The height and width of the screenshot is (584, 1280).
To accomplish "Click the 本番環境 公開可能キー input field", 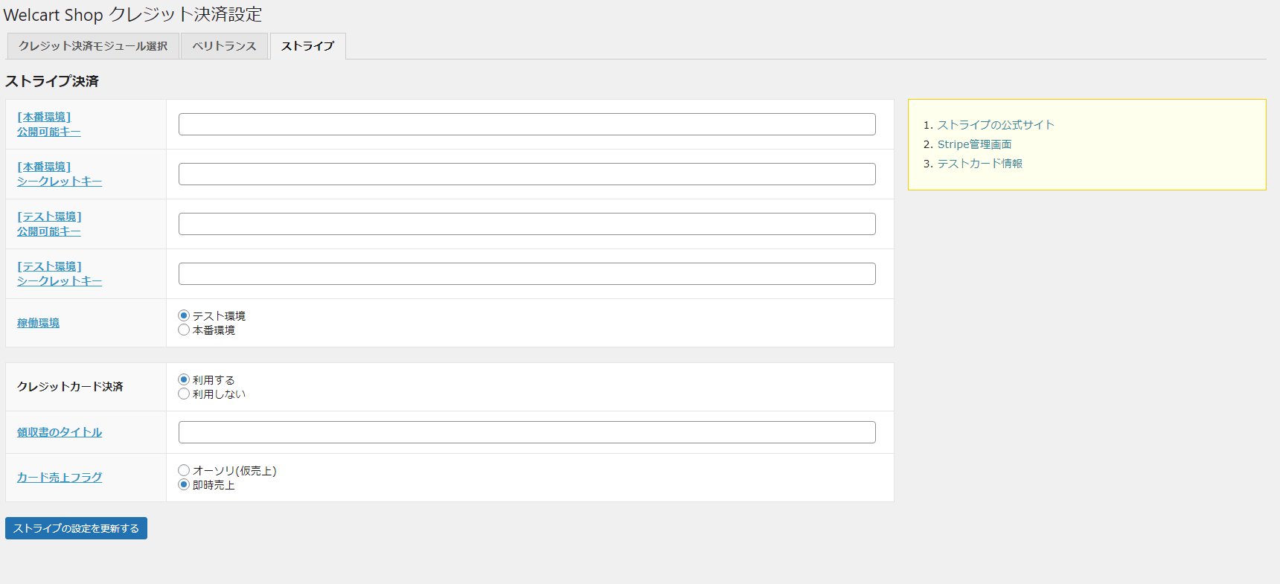I will tap(527, 124).
